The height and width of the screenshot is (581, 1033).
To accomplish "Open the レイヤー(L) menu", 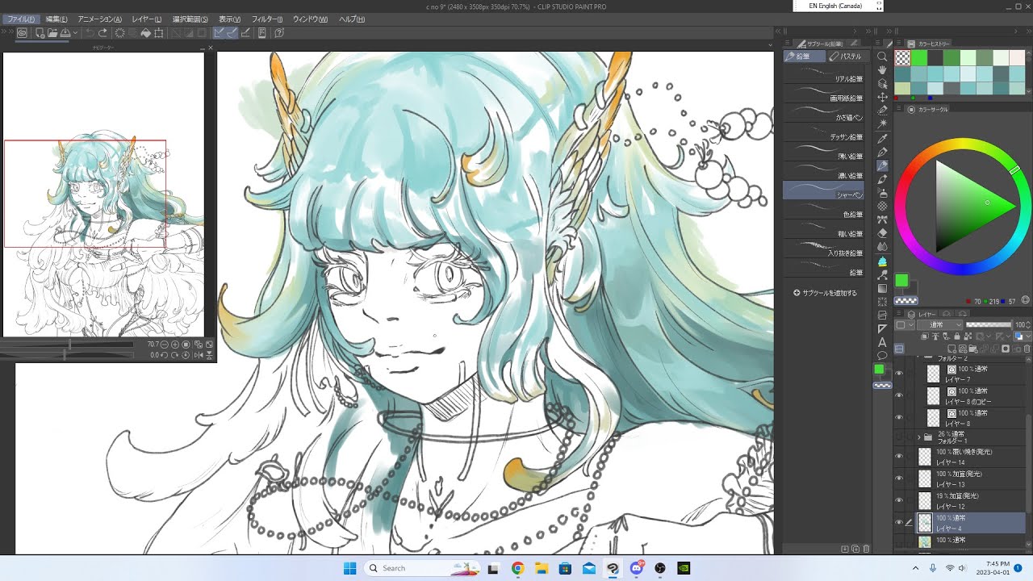I will [x=147, y=19].
